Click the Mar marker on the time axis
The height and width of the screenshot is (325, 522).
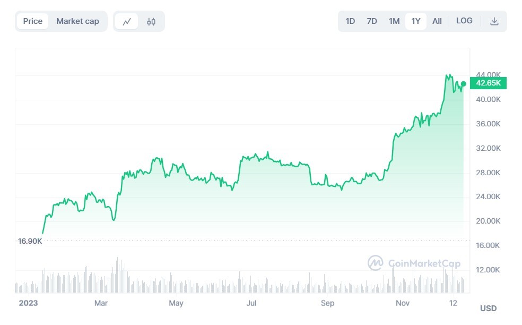point(101,303)
